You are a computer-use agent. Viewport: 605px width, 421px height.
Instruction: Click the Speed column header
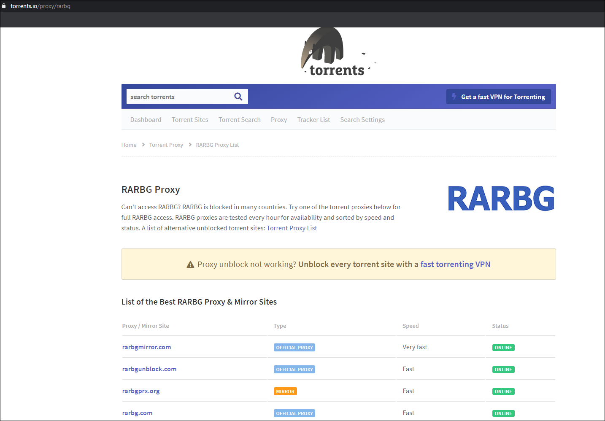pyautogui.click(x=411, y=326)
